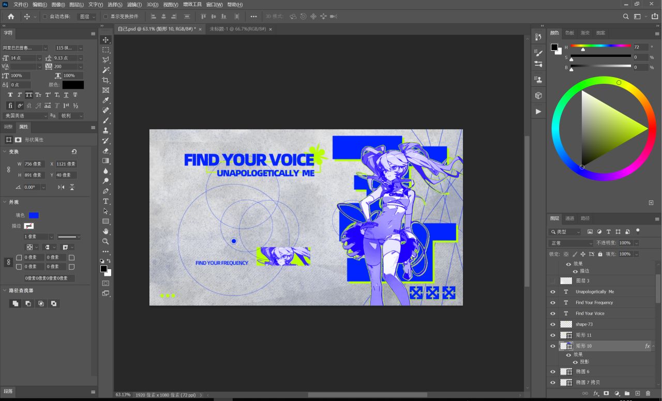Click the 填色 fill color swatch
662x401 pixels.
pos(34,215)
